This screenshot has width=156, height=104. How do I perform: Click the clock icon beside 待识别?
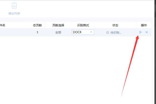(108, 32)
